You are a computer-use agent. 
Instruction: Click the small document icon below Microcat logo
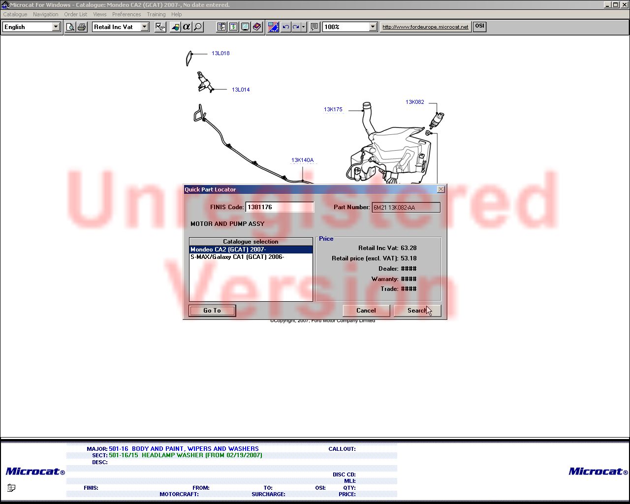(11, 488)
